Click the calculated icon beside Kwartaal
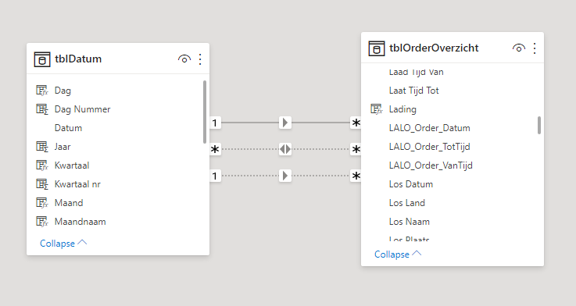The width and height of the screenshot is (576, 306). click(x=42, y=165)
